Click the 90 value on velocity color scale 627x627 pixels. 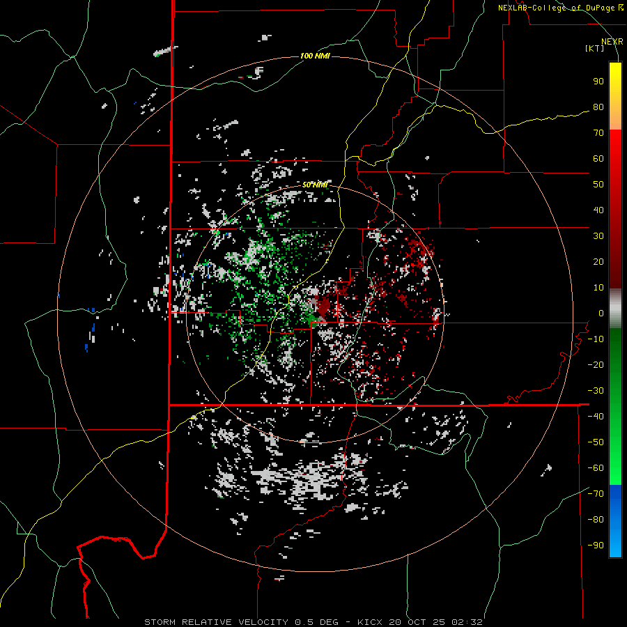598,82
